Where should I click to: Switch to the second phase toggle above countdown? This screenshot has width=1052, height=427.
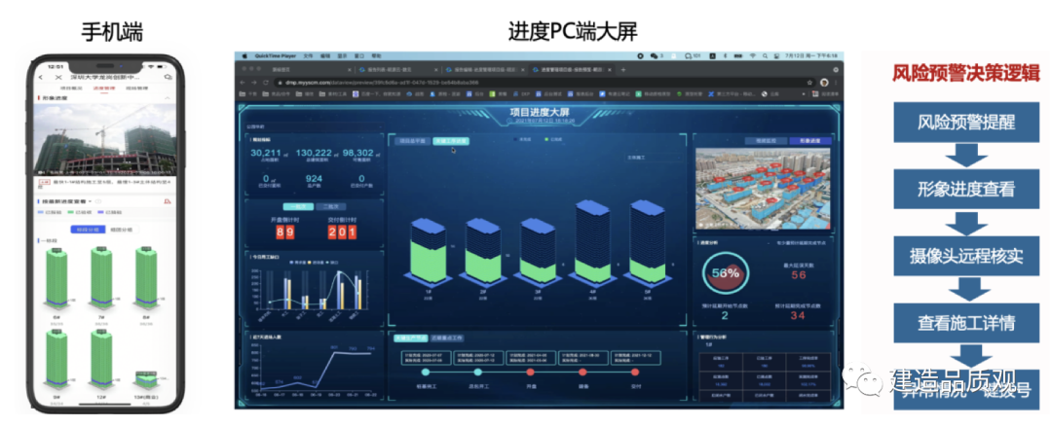click(x=329, y=206)
